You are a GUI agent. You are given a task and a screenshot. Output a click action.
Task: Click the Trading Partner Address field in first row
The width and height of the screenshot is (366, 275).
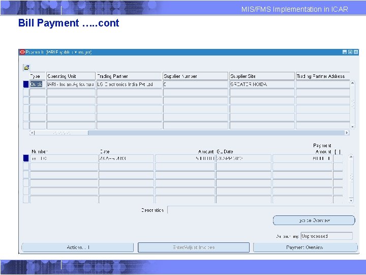323,85
